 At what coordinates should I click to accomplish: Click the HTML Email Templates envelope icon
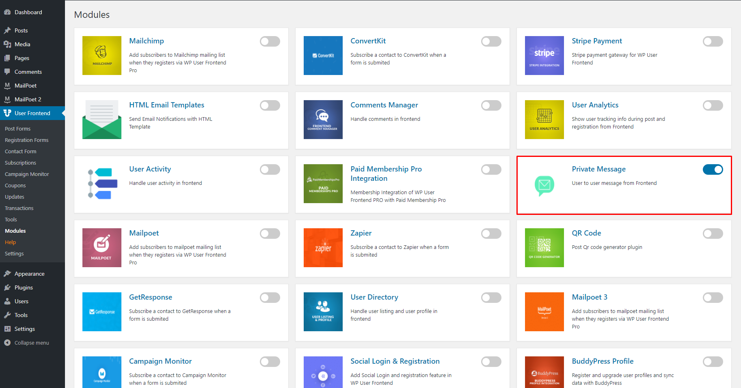pos(102,120)
